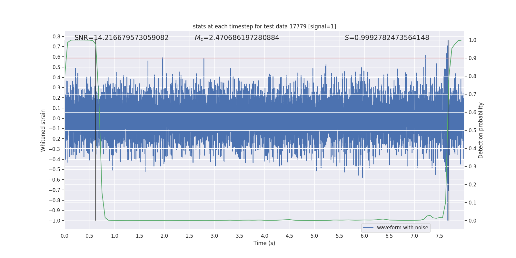The image size is (516, 258).
Task: Click the blue line sample in legend
Action: 368,228
